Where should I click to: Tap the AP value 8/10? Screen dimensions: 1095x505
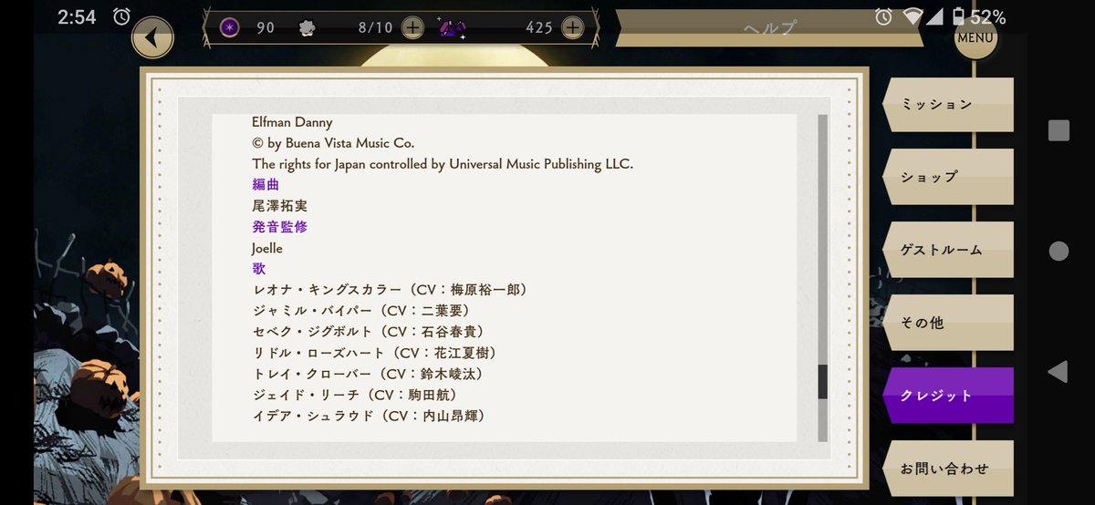(375, 28)
